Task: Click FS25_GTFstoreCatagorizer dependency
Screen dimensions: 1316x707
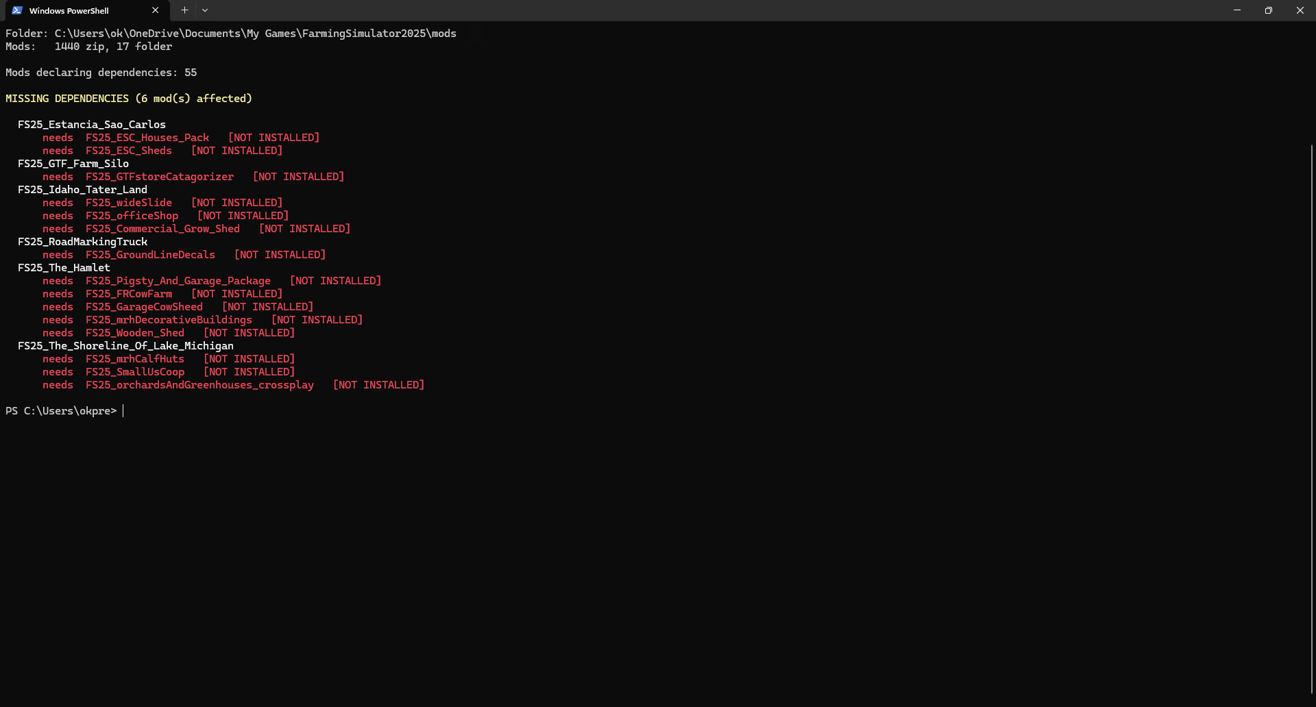Action: (160, 177)
